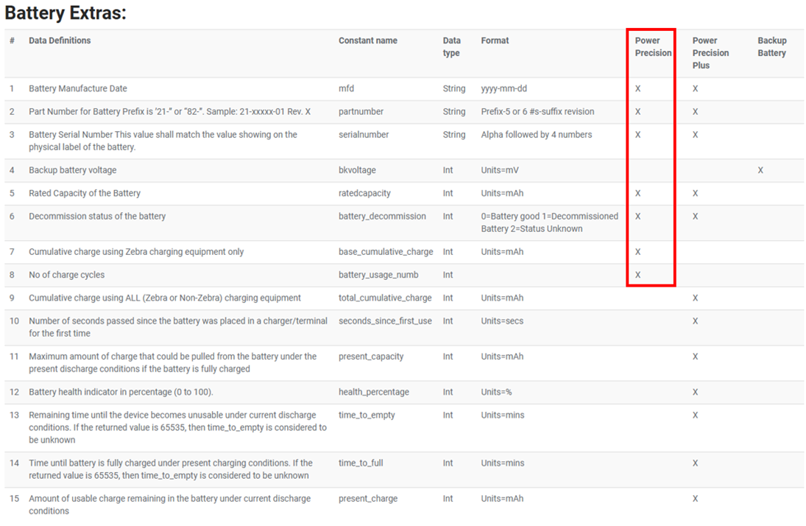This screenshot has width=806, height=526.
Task: Click the 'No of charge cycles' definition
Action: (66, 275)
